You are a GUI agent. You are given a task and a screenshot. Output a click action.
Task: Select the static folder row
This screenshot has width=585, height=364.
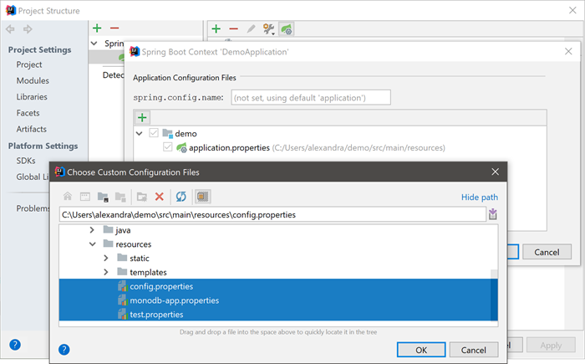point(278,258)
